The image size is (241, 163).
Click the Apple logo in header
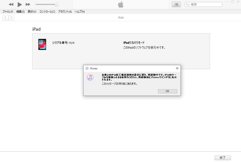pos(121,4)
